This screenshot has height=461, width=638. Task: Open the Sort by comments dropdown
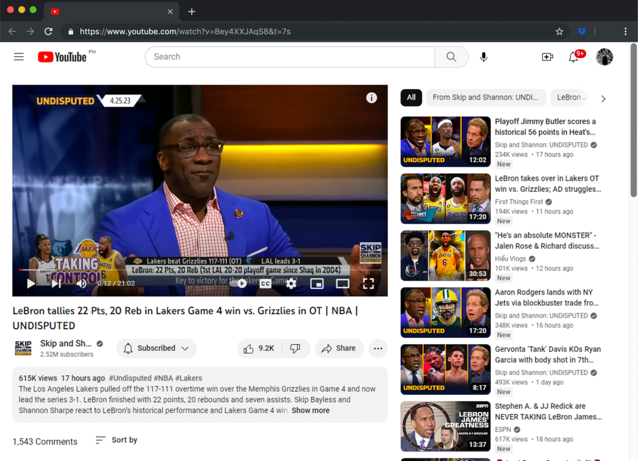tap(116, 440)
